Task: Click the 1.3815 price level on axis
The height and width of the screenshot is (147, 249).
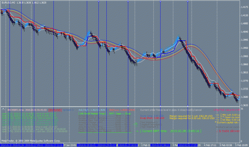Action: [245, 72]
